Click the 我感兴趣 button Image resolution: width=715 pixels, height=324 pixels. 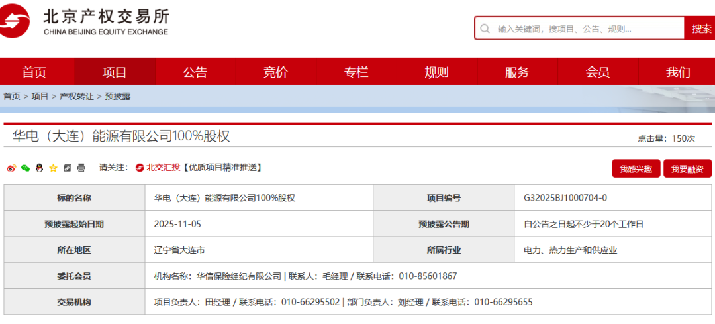pos(636,169)
